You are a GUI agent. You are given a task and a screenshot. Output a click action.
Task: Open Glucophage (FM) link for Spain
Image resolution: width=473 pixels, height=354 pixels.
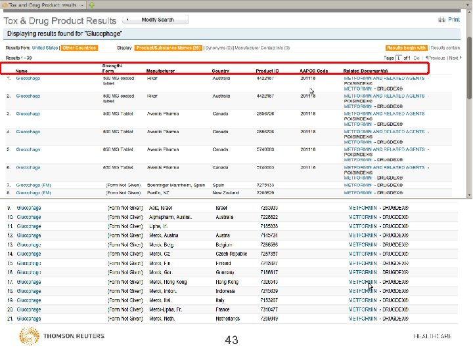pyautogui.click(x=34, y=186)
